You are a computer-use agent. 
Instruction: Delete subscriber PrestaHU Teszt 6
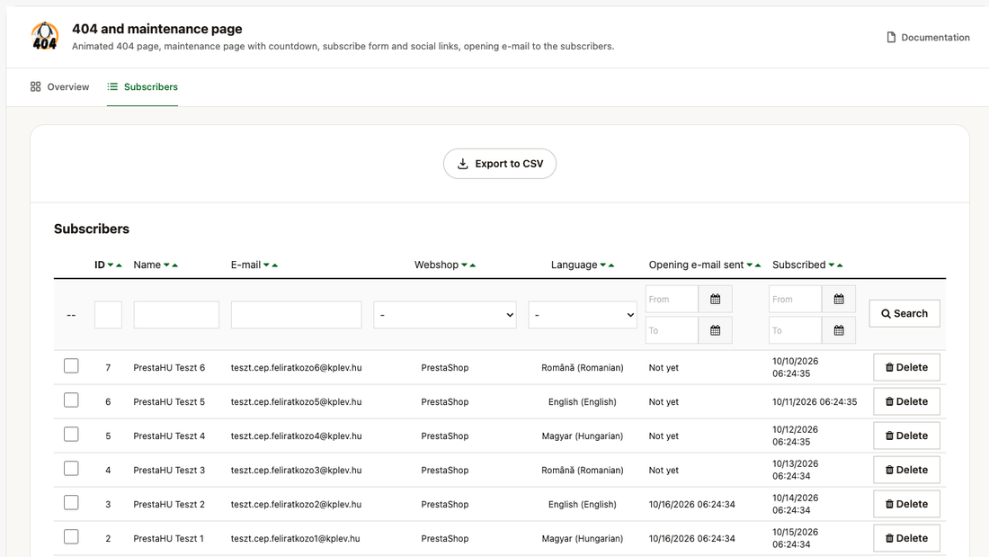click(906, 367)
